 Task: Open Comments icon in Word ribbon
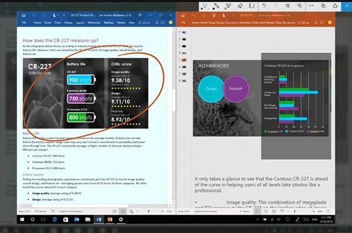click(x=163, y=22)
